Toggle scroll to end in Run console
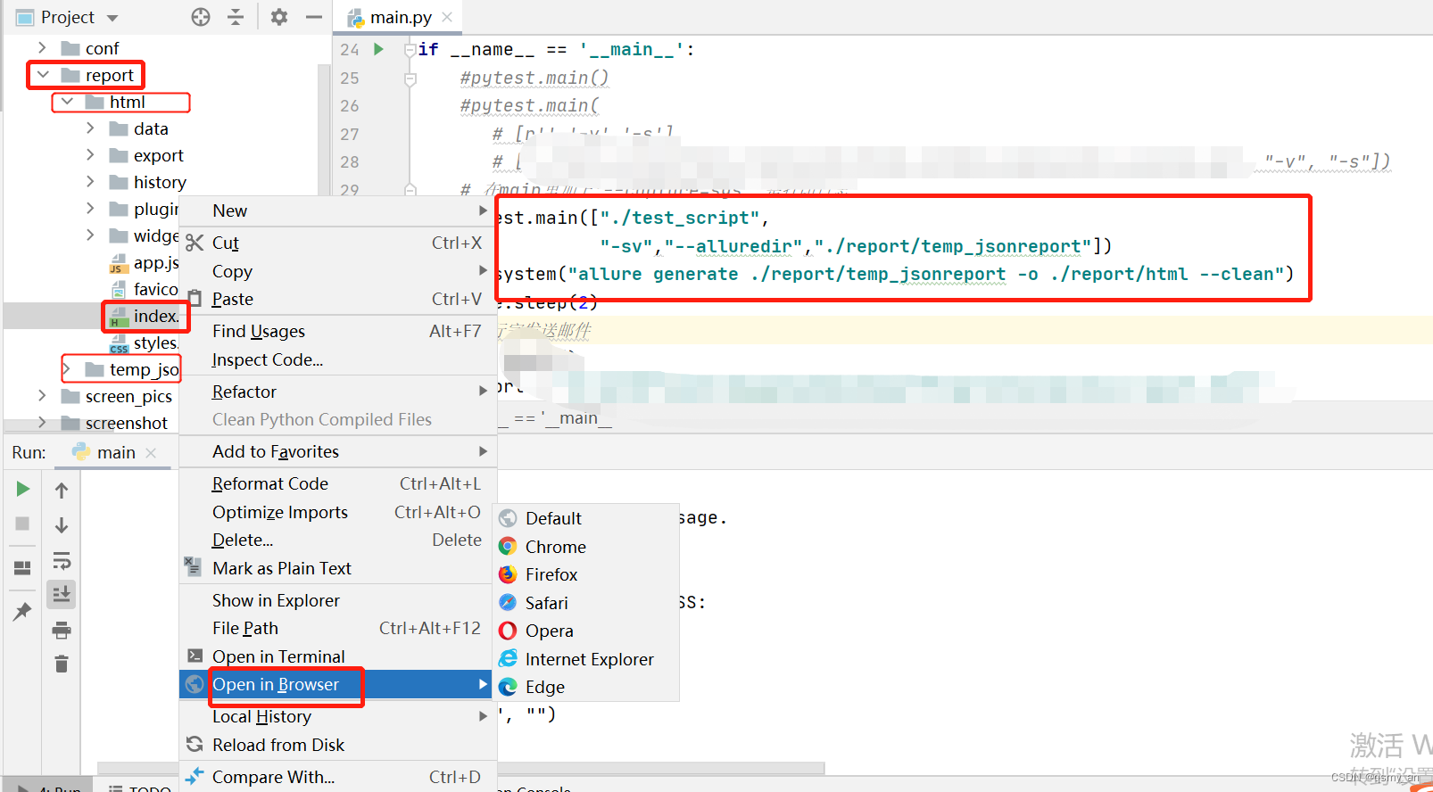The image size is (1433, 792). (62, 594)
